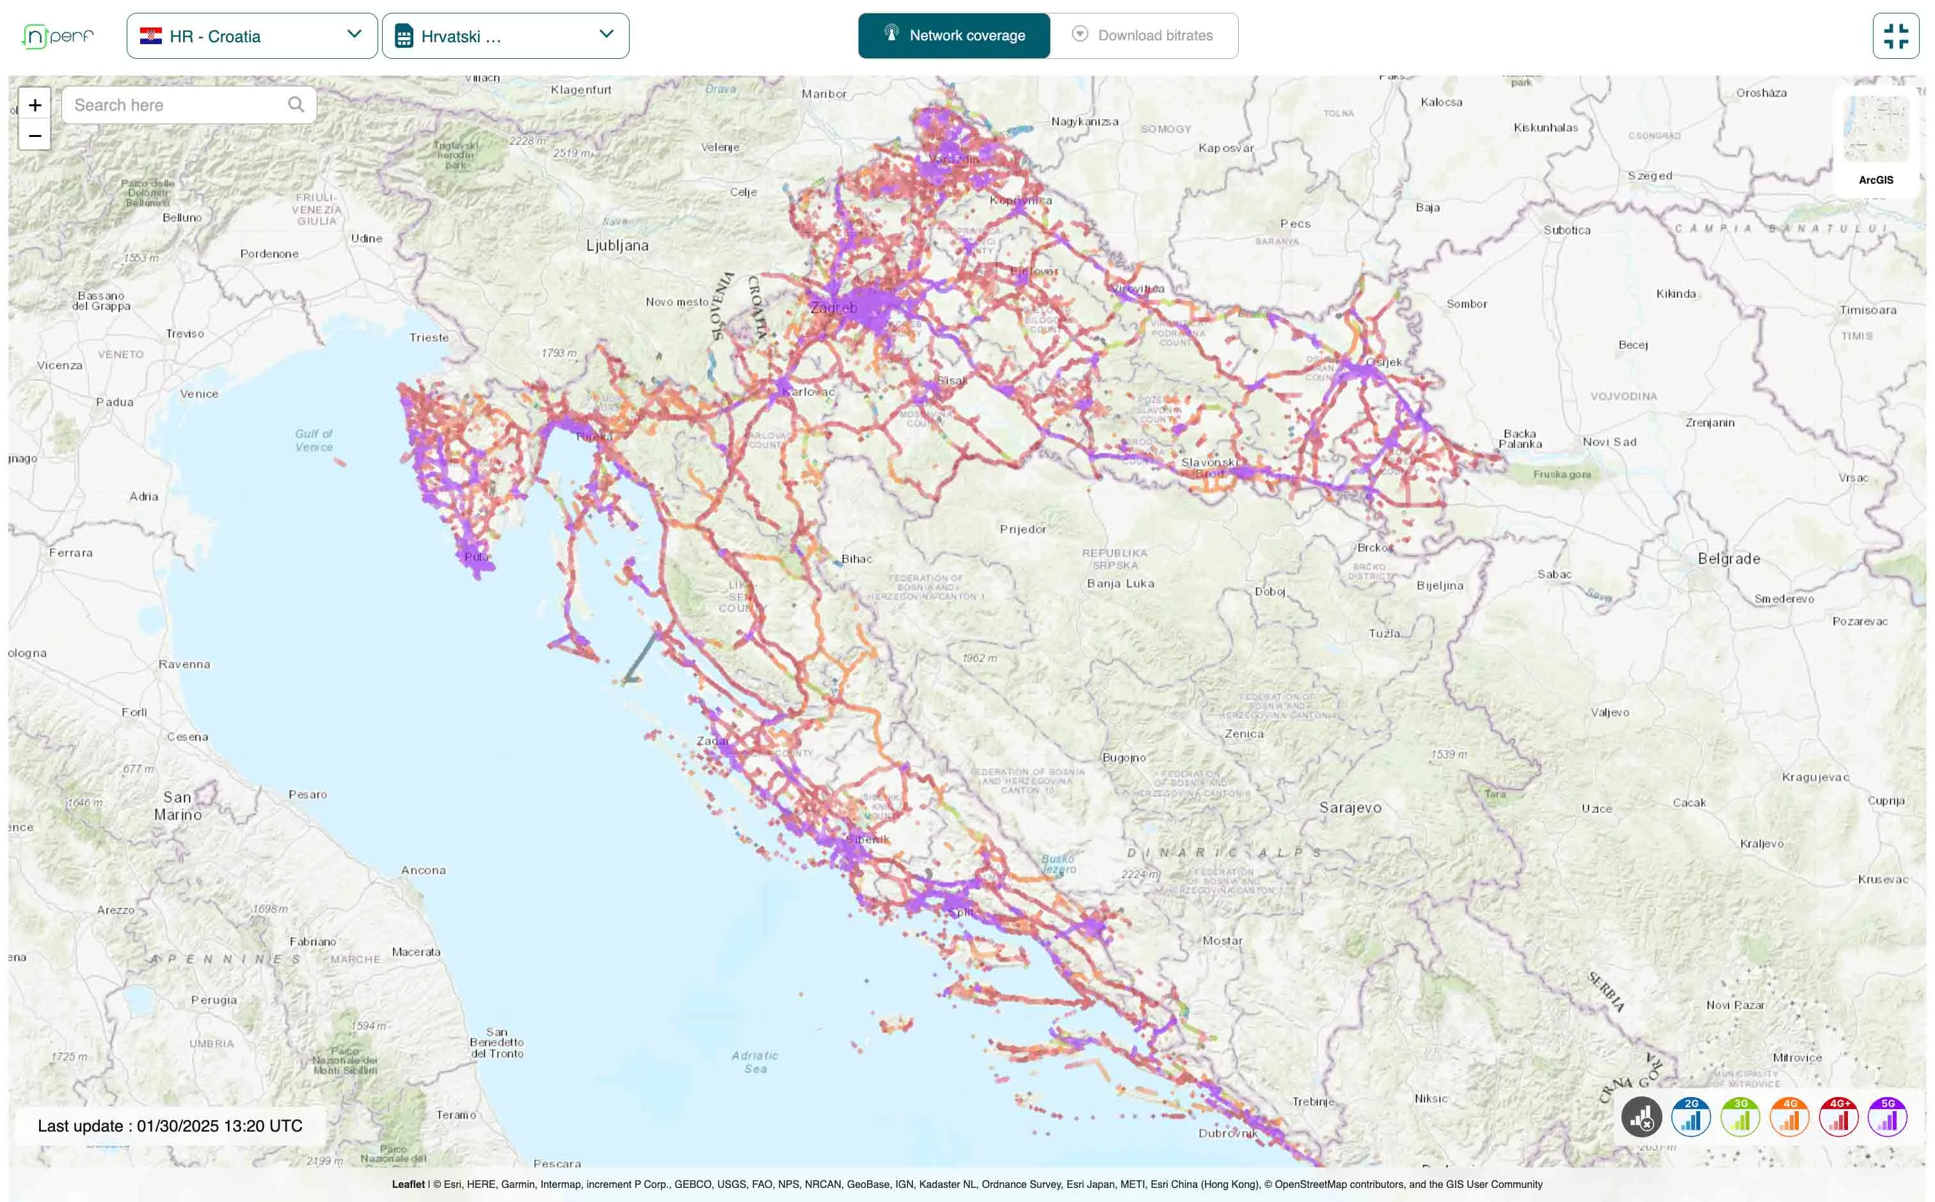Click the Szeged label on map
This screenshot has height=1202, width=1935.
click(x=1650, y=175)
